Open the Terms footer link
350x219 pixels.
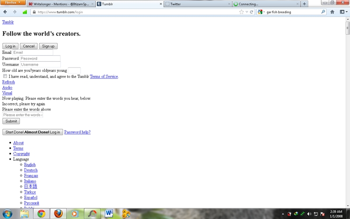click(18, 148)
